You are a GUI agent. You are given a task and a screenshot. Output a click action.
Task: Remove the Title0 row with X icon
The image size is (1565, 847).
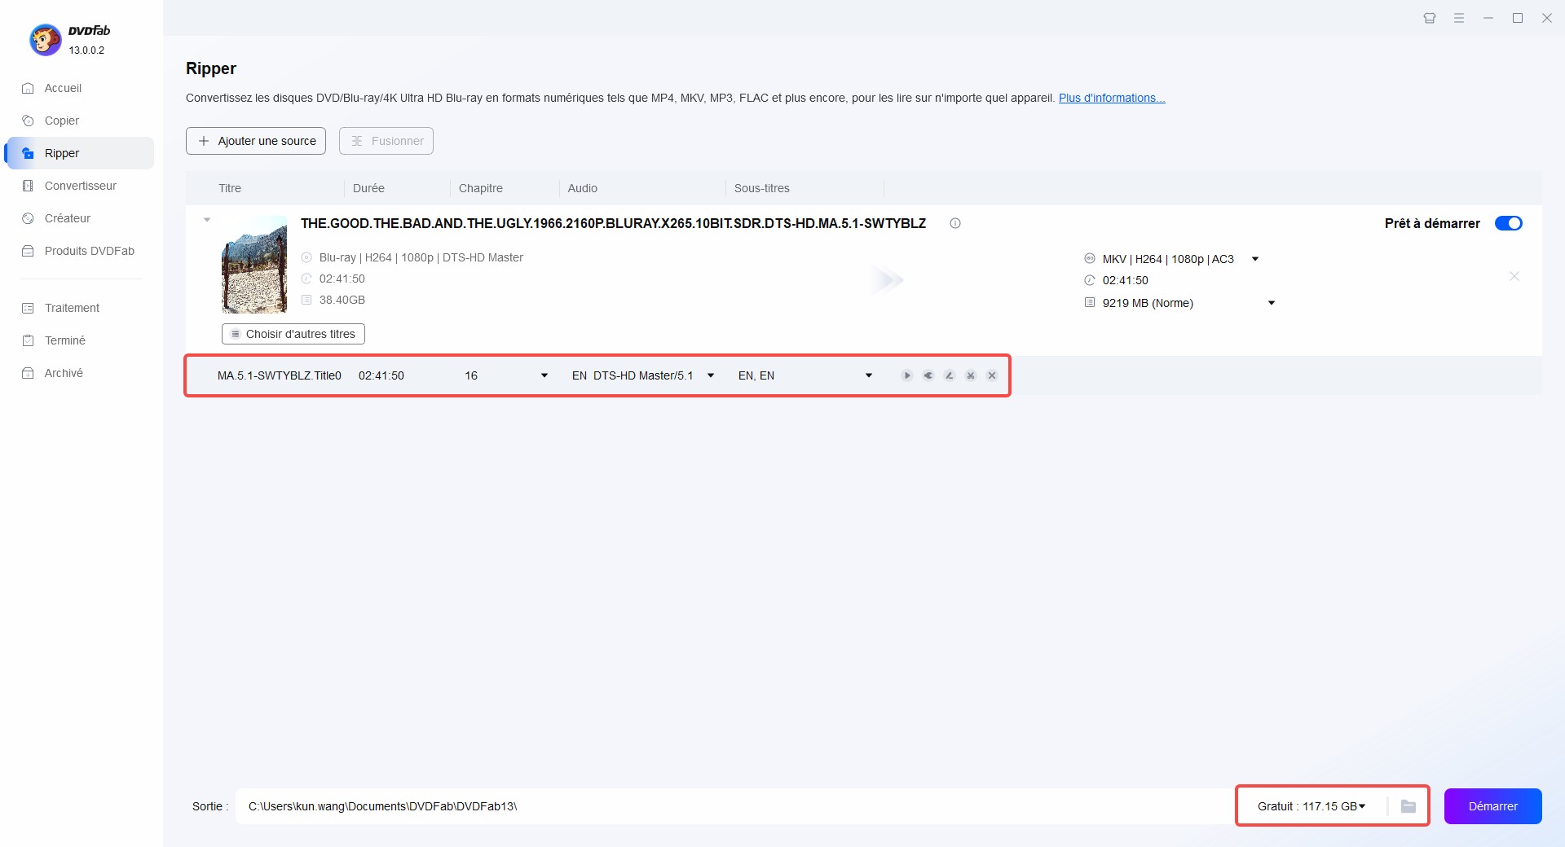click(991, 375)
